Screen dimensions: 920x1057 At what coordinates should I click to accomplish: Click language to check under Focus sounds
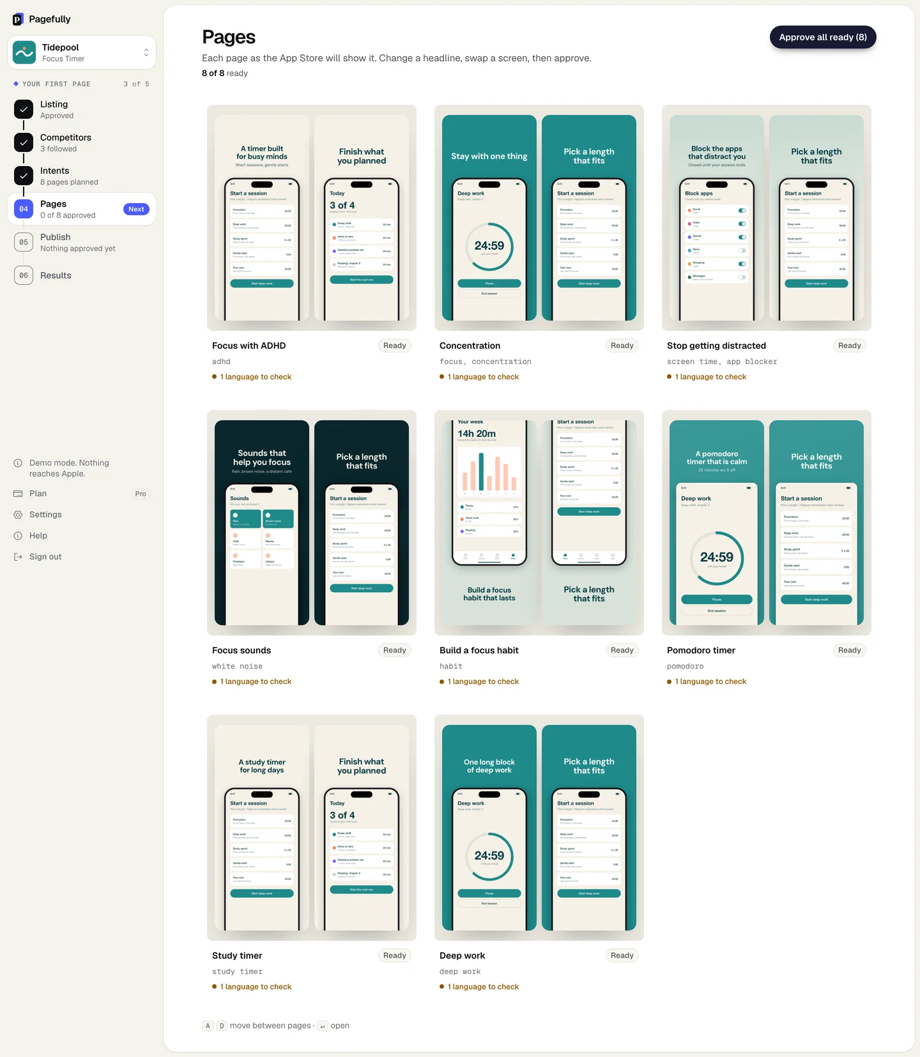tap(252, 681)
